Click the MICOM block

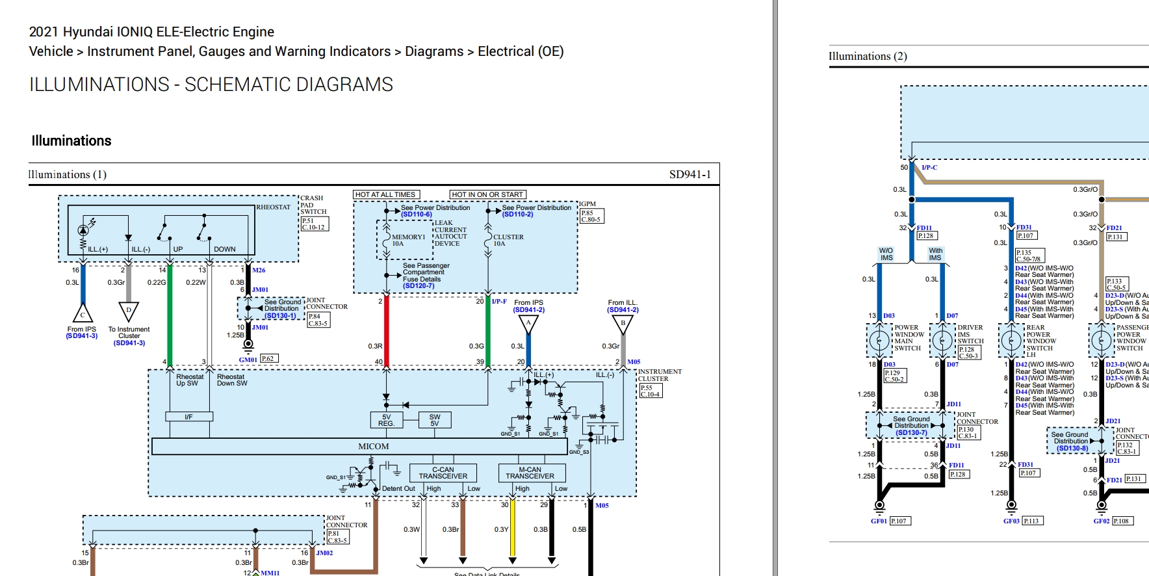coord(359,446)
